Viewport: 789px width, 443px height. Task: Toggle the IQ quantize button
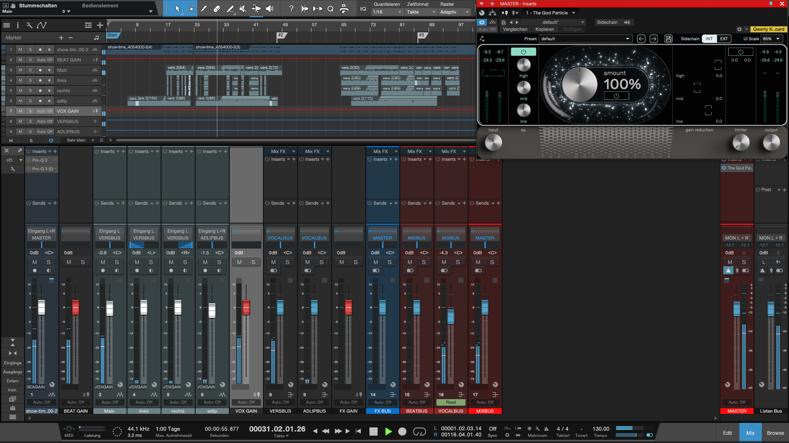[x=363, y=9]
